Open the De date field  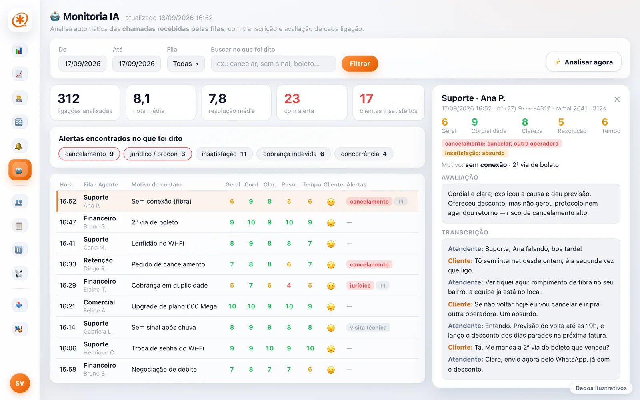pos(82,64)
